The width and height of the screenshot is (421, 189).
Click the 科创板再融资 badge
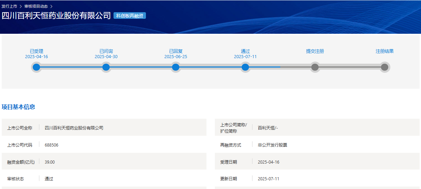pos(130,16)
